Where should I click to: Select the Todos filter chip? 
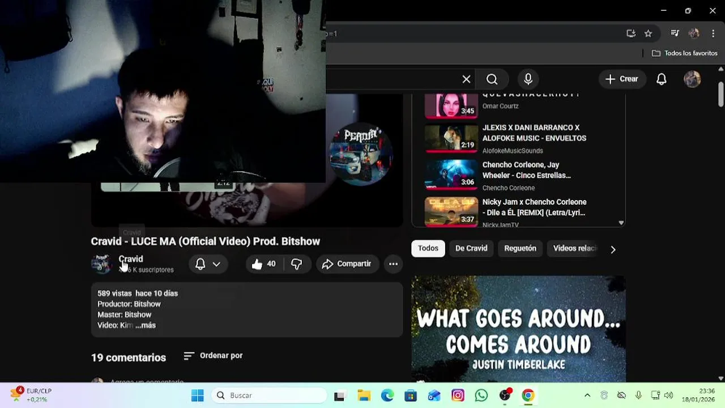(428, 248)
